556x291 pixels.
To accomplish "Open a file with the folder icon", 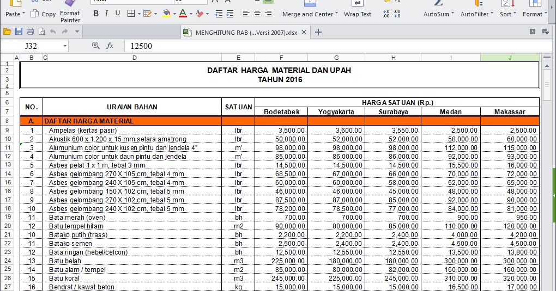I will (x=7, y=32).
